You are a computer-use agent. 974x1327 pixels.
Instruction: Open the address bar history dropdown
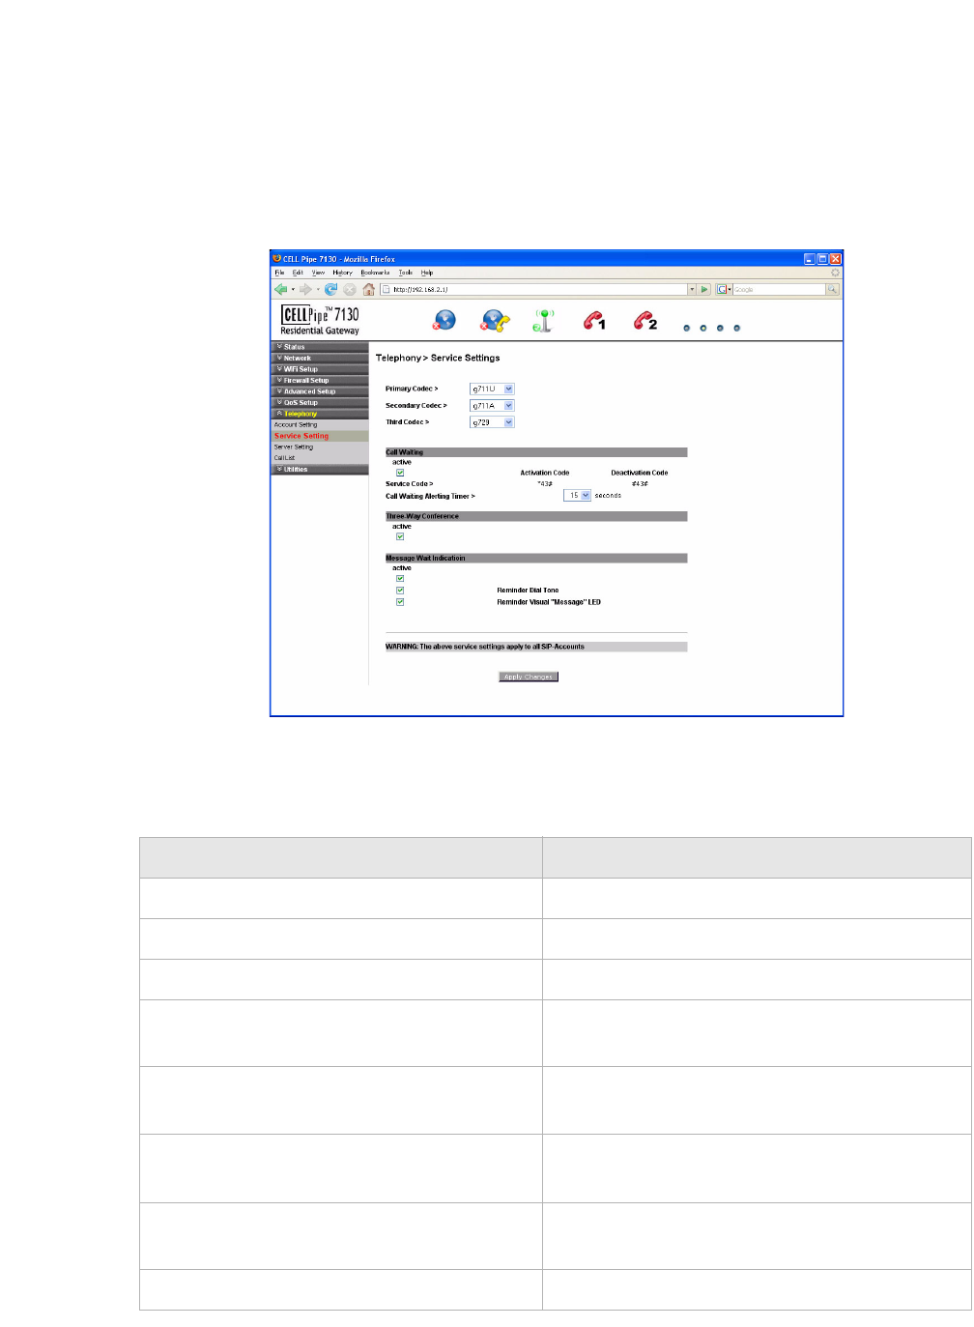(x=692, y=289)
